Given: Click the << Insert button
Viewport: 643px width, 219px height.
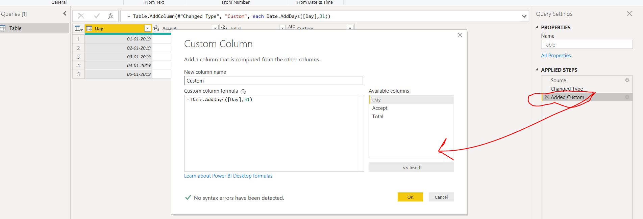Looking at the screenshot, I should [411, 167].
